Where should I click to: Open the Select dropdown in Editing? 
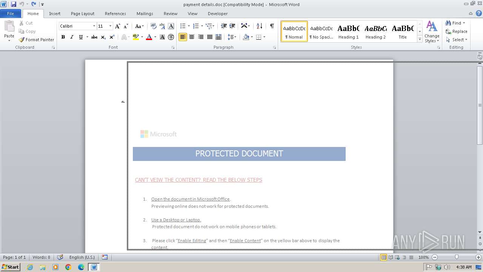456,40
